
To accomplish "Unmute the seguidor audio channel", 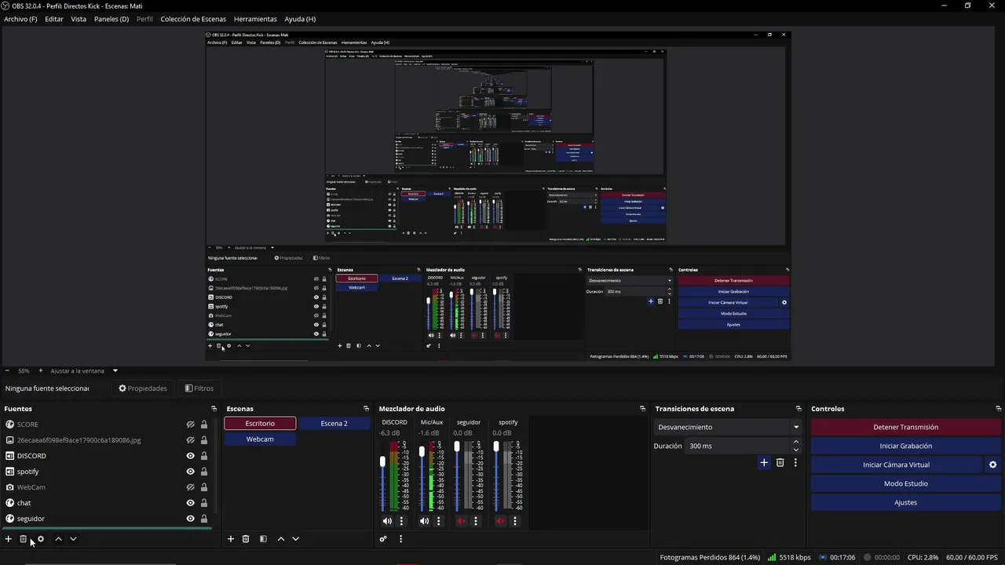I will pyautogui.click(x=461, y=521).
